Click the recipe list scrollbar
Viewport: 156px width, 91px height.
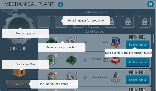click(x=153, y=38)
